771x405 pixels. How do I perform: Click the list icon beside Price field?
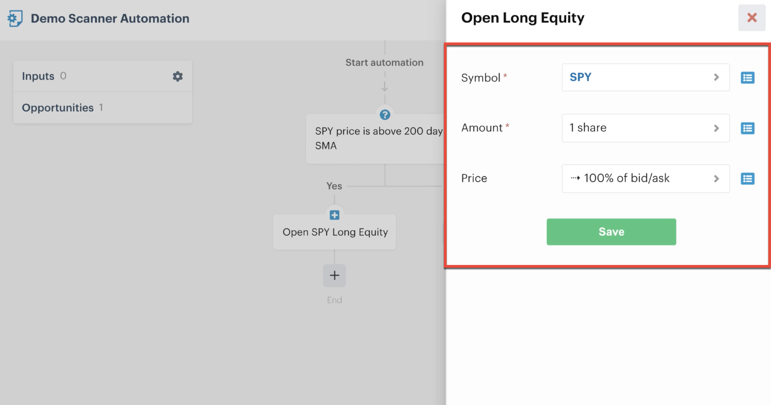point(747,179)
